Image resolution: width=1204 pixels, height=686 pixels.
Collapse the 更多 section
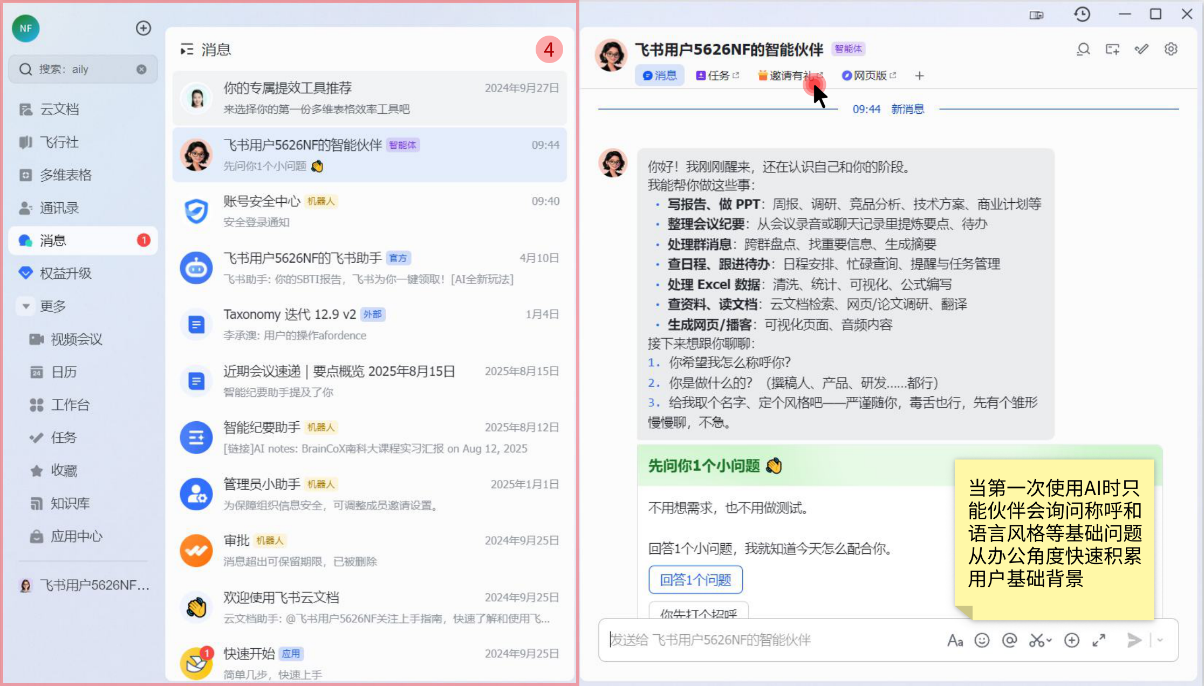pos(25,306)
